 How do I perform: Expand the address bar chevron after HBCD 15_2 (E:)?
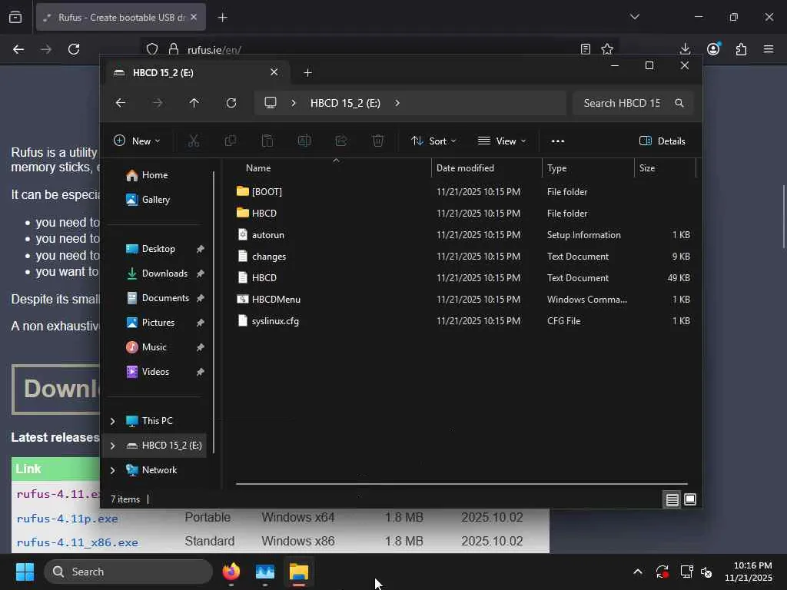pos(397,103)
